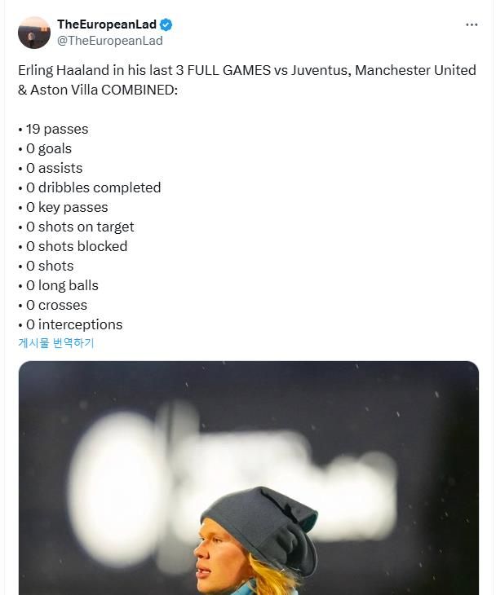Click the "0 dribbles completed" bullet
The width and height of the screenshot is (496, 595).
click(x=90, y=187)
